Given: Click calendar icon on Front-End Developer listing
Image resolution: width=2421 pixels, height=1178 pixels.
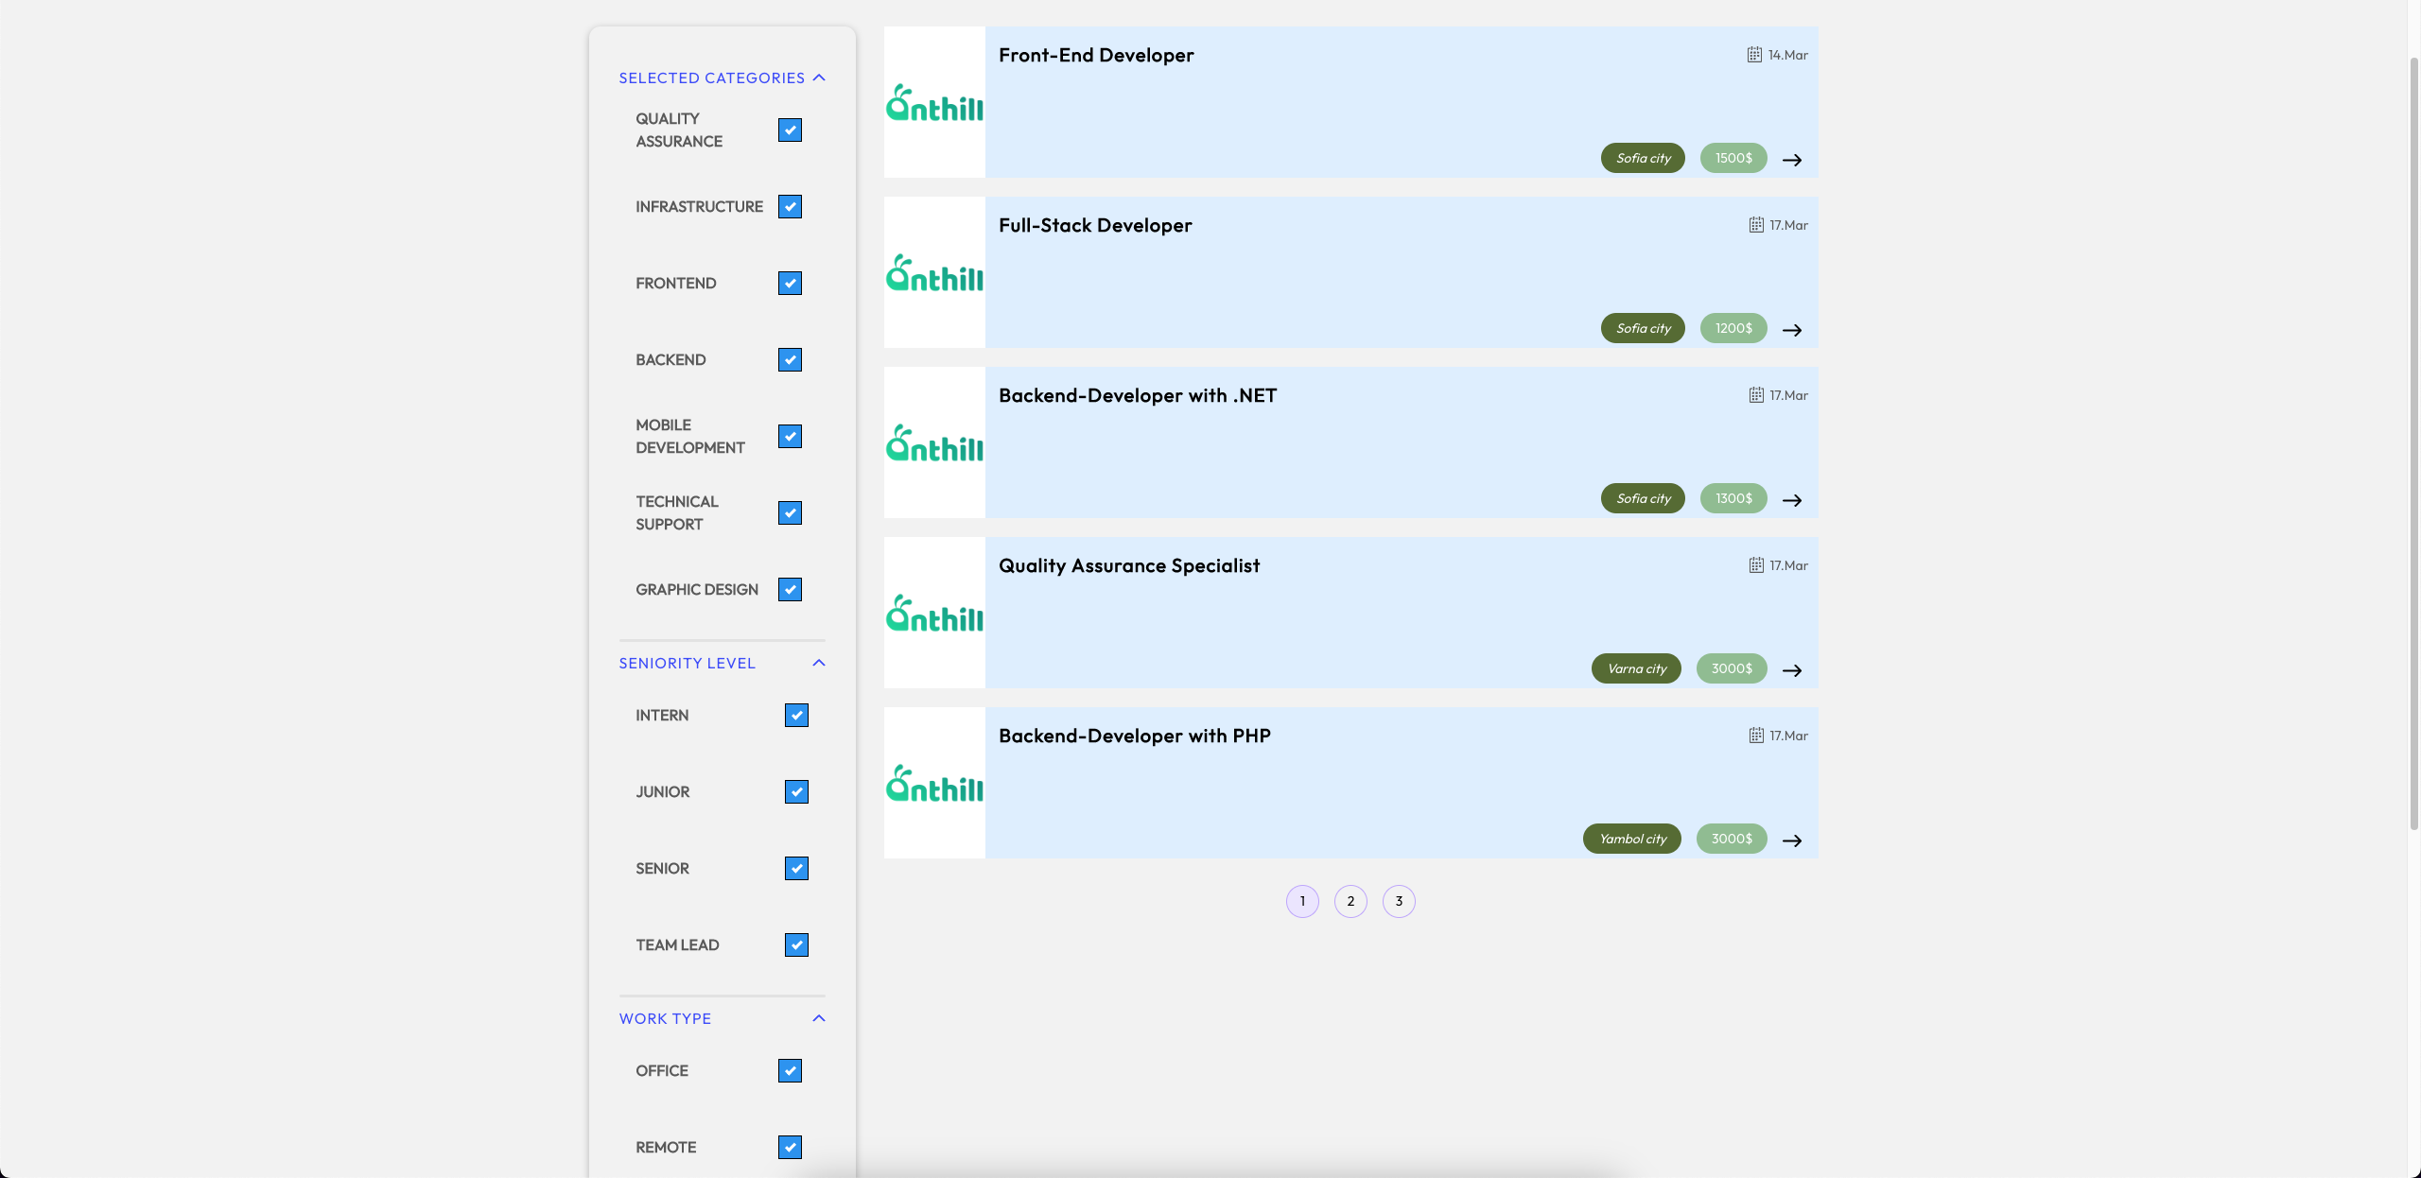Looking at the screenshot, I should pyautogui.click(x=1754, y=55).
